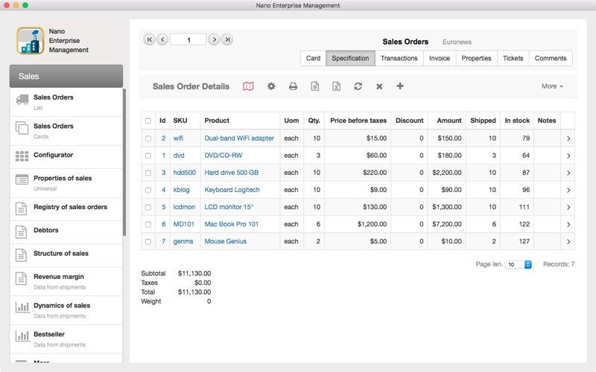596x372 pixels.
Task: Sort by the Amount column header
Action: [449, 121]
